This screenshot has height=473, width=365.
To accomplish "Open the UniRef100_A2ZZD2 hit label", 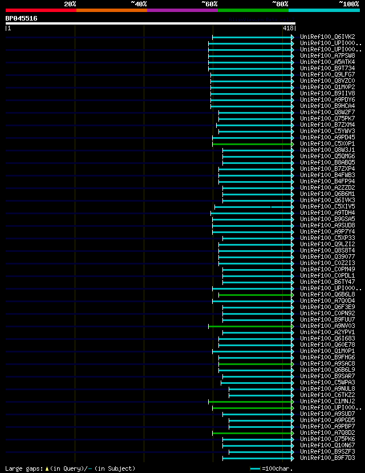I will tap(328, 187).
